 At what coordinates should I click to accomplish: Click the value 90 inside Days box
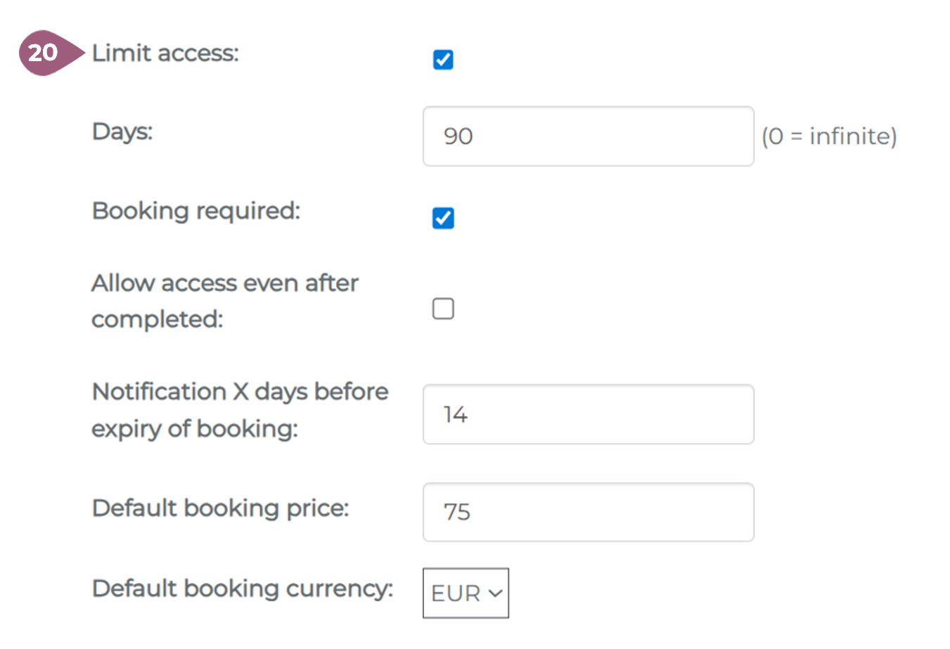click(458, 136)
